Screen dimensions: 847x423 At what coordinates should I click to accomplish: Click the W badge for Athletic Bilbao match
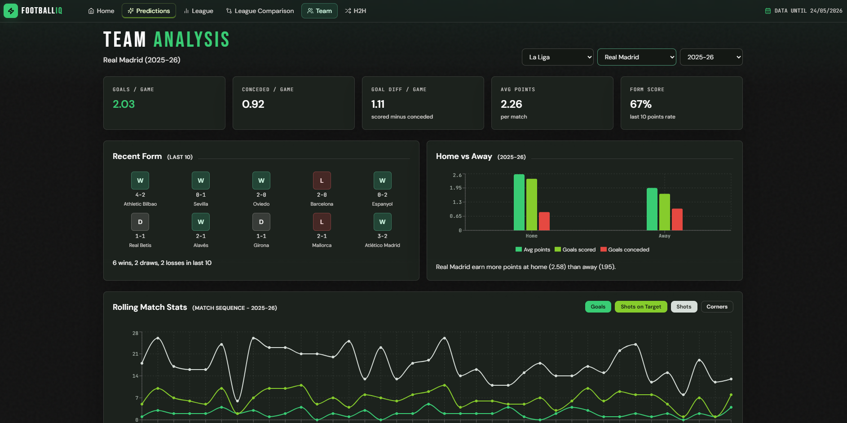(x=140, y=181)
